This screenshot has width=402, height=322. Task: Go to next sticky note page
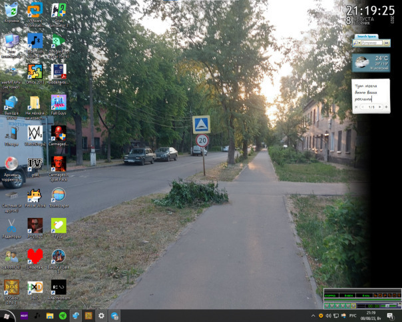tap(380, 107)
